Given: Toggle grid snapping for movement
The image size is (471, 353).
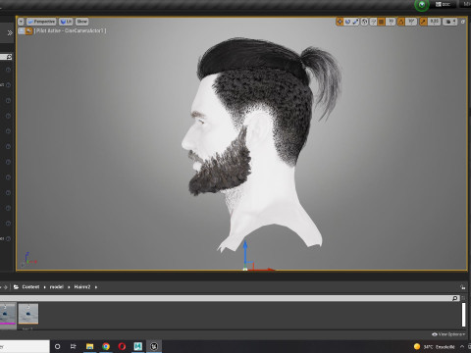Looking at the screenshot, I should point(381,22).
